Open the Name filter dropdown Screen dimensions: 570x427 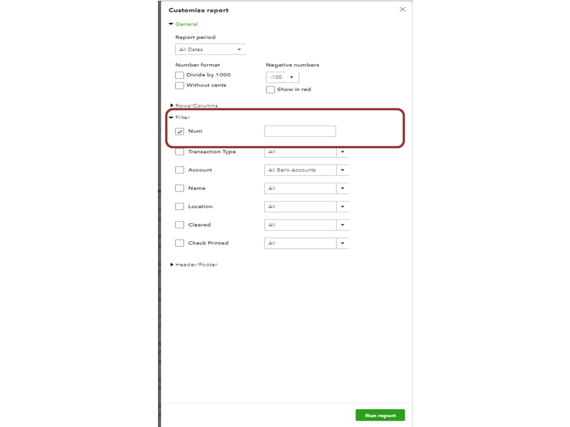pos(342,189)
